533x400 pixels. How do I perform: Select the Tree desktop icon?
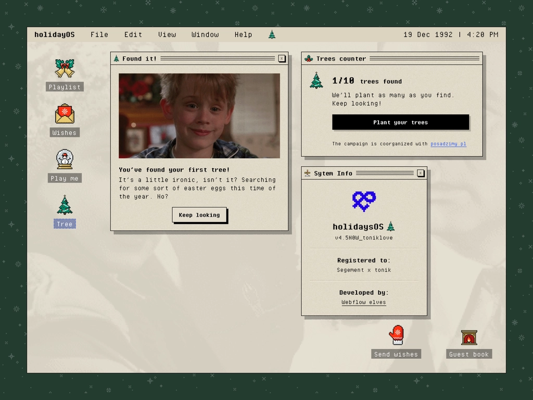point(65,205)
